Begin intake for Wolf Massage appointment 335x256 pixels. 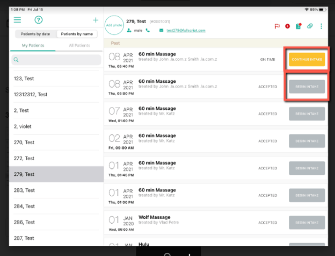pyautogui.click(x=307, y=222)
